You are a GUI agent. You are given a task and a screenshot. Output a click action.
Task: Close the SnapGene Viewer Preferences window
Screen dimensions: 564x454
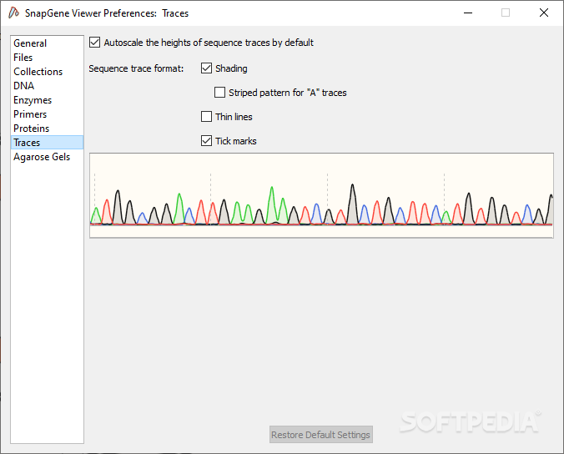pyautogui.click(x=544, y=13)
